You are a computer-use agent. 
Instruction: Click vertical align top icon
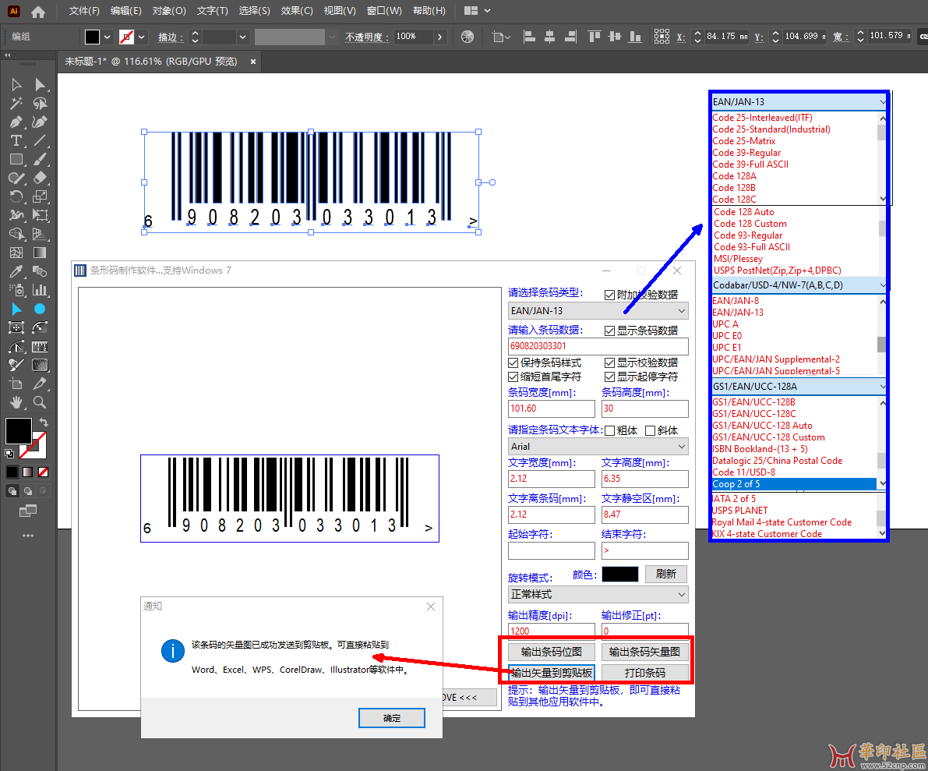tap(595, 37)
